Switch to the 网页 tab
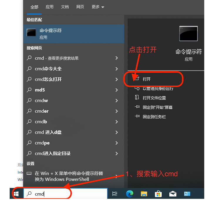The height and width of the screenshot is (200, 206). pyautogui.click(x=80, y=7)
